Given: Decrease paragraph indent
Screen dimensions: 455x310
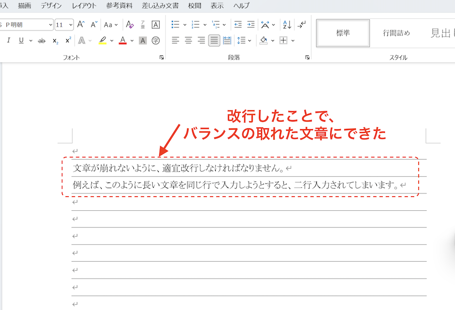Looking at the screenshot, I should click(x=238, y=25).
